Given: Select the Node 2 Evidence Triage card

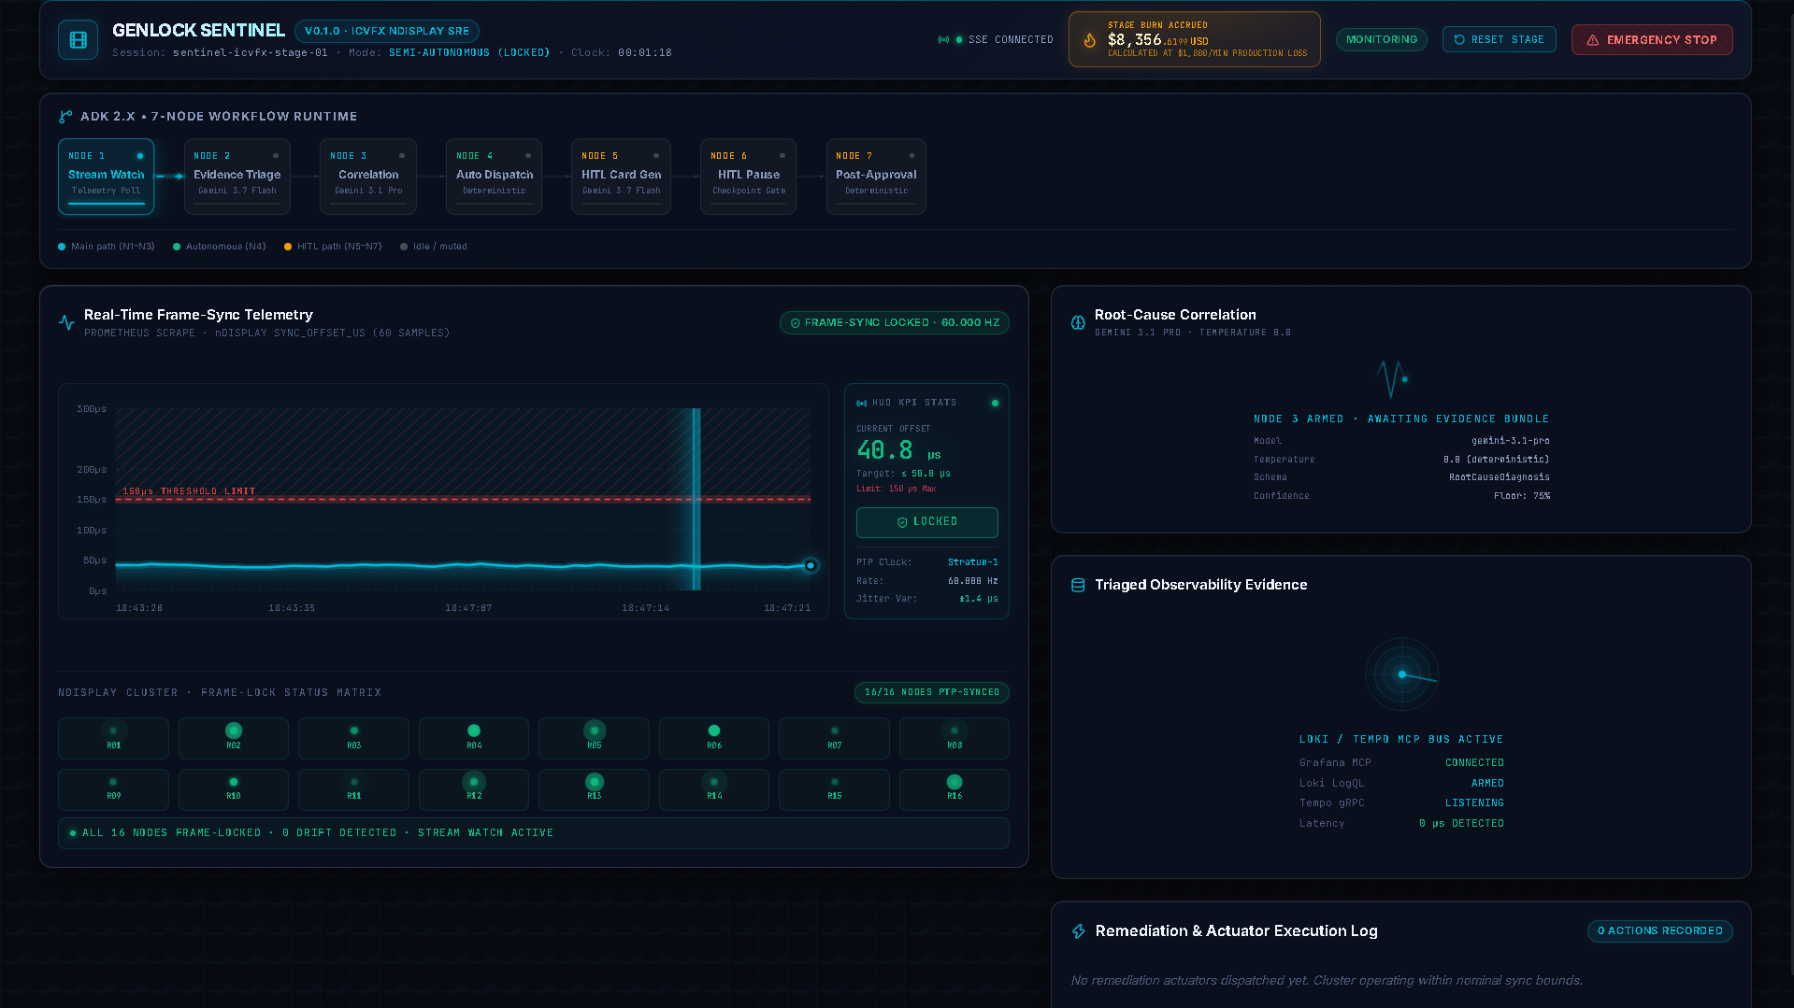Looking at the screenshot, I should coord(237,177).
